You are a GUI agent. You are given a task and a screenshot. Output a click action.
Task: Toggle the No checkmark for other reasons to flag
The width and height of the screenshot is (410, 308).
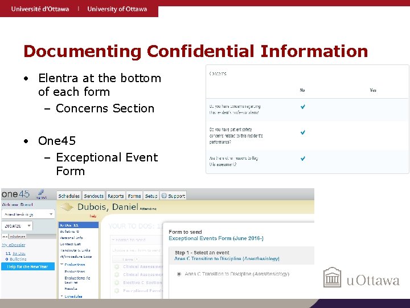(x=303, y=159)
